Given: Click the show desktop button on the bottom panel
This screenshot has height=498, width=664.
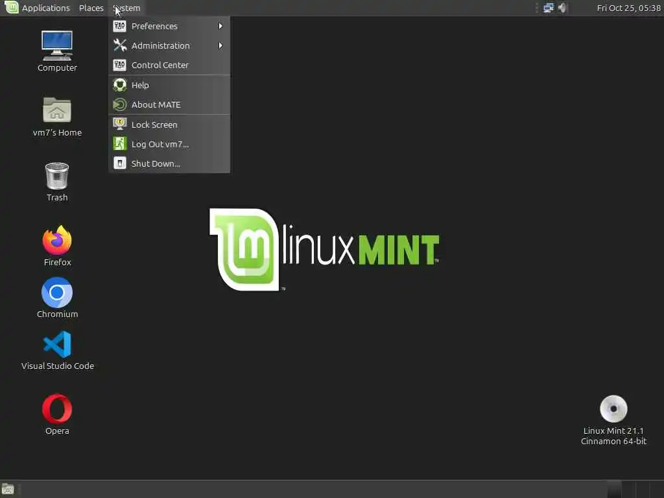Looking at the screenshot, I should click(x=8, y=490).
